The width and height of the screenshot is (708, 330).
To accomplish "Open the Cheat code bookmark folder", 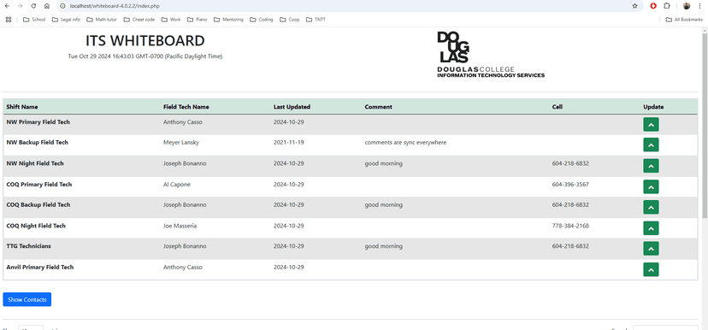I will (x=139, y=20).
